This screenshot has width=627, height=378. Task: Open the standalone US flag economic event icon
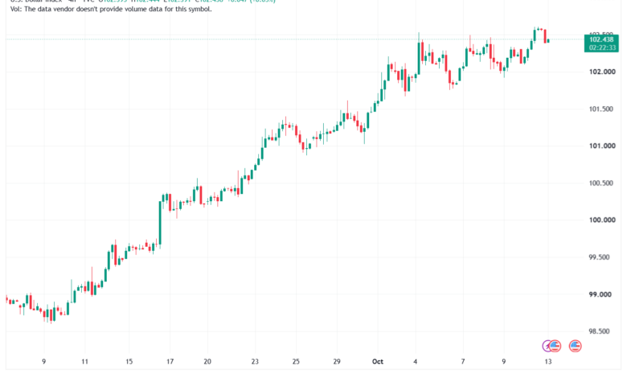click(x=575, y=346)
